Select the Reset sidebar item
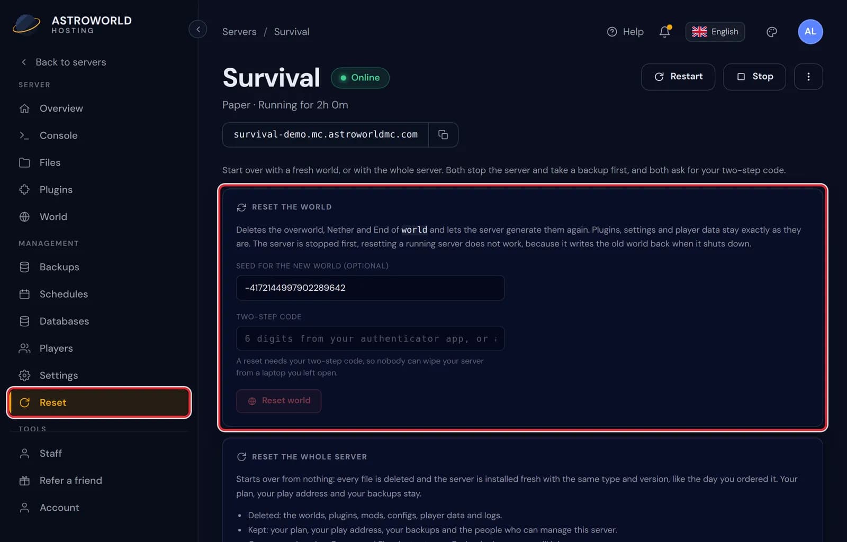This screenshot has height=542, width=847. click(x=99, y=402)
